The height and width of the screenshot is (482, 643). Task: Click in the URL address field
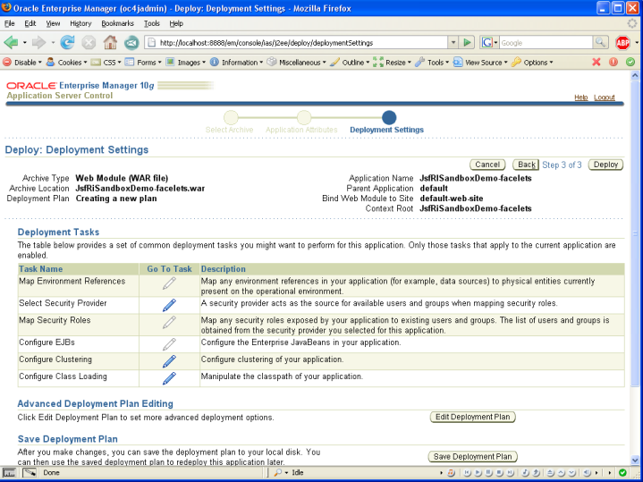pos(301,43)
